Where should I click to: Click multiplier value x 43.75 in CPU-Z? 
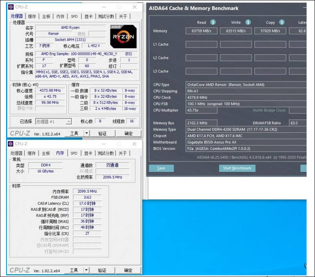[50, 96]
